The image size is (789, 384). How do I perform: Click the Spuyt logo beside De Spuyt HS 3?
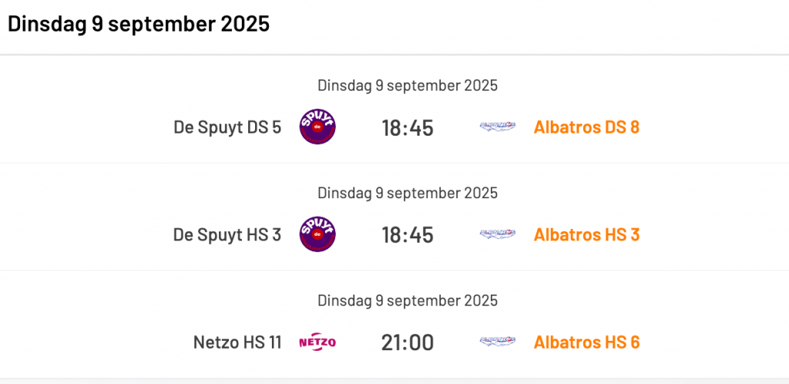coord(317,234)
